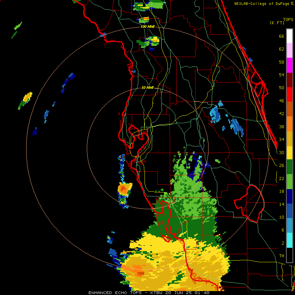Viewport: 295px width, 295px height.
Task: Click the navy blue legend swatch
Action: click(x=289, y=196)
